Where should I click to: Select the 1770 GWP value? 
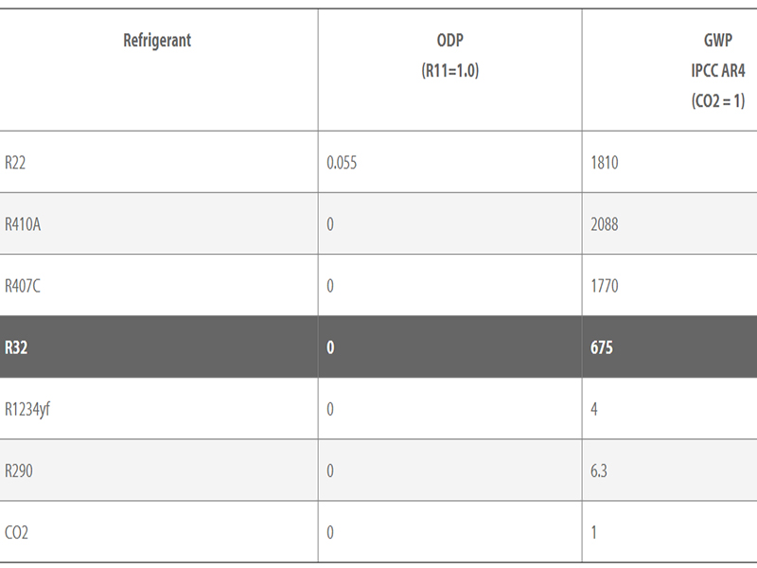click(605, 286)
